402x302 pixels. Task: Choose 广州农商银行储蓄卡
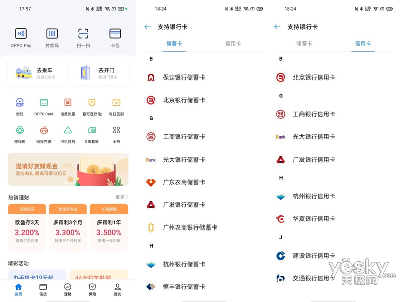tap(204, 228)
